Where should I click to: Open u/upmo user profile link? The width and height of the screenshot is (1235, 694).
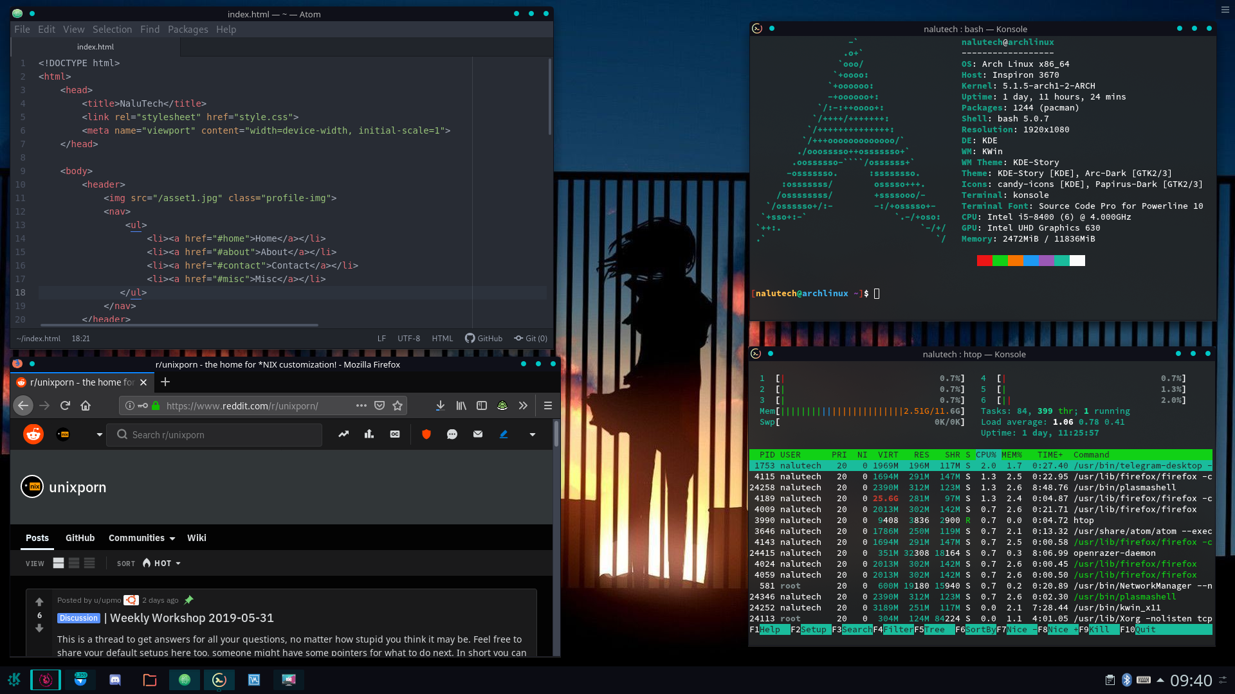point(107,600)
